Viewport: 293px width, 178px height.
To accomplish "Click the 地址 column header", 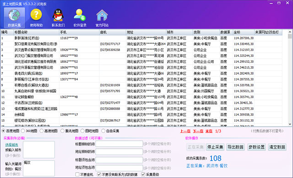I will click(x=146, y=32).
